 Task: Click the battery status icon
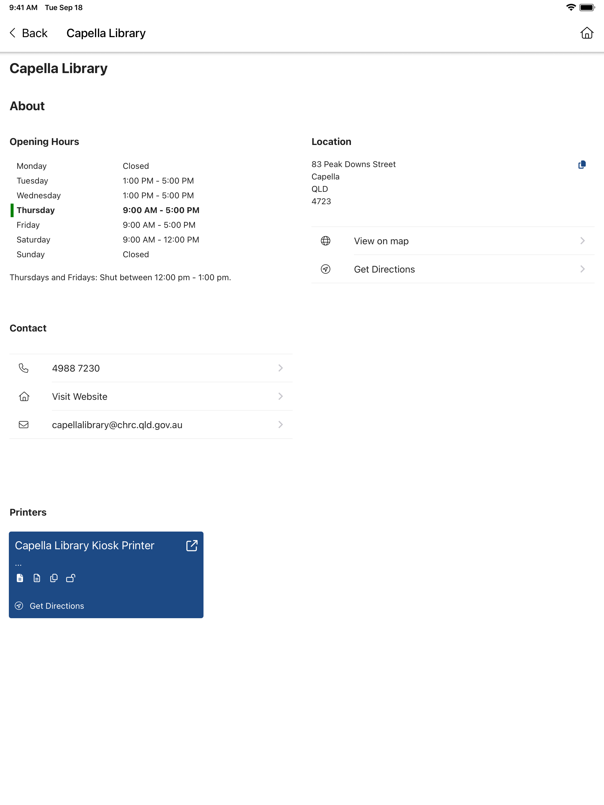click(x=587, y=7)
